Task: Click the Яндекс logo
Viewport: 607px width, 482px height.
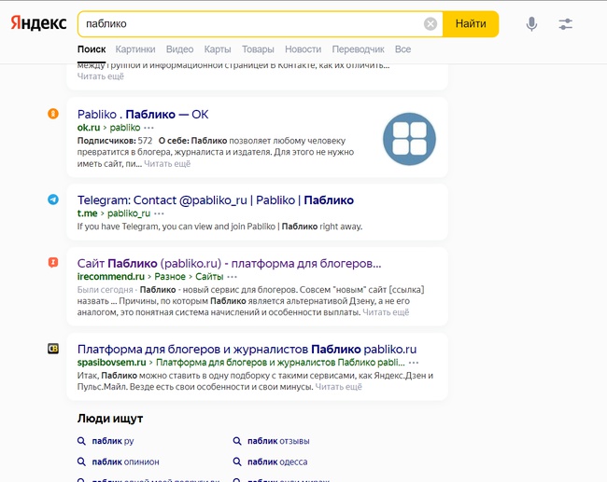Action: pos(38,23)
